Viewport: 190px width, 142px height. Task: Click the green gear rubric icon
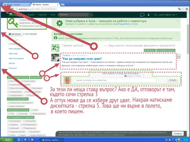59,23
